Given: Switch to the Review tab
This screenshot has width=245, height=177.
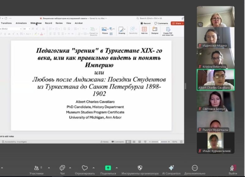Looking at the screenshot, I should coord(59,23).
